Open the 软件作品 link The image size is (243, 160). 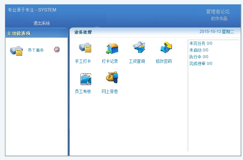click(x=219, y=18)
